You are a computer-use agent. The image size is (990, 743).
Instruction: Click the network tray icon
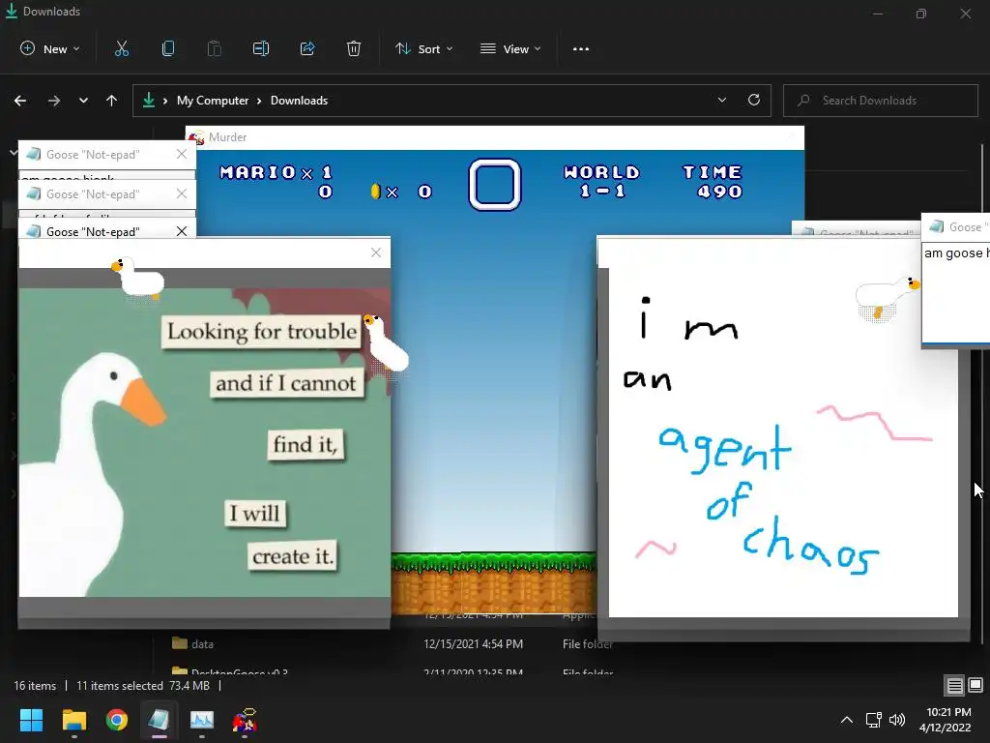(x=873, y=720)
